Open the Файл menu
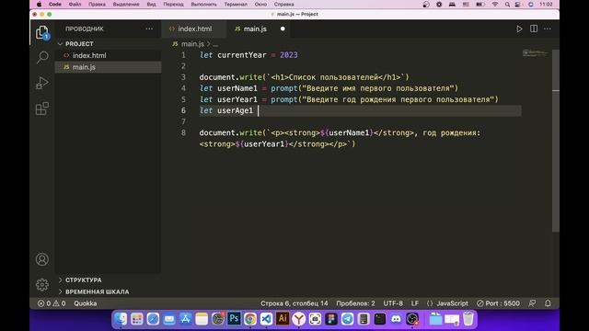 tap(75, 5)
